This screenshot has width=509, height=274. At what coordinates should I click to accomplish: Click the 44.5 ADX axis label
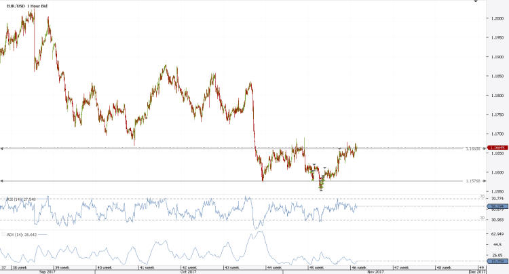[x=497, y=245]
